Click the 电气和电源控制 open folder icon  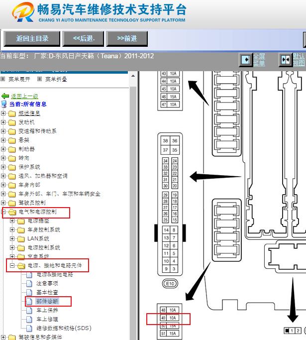point(12,212)
